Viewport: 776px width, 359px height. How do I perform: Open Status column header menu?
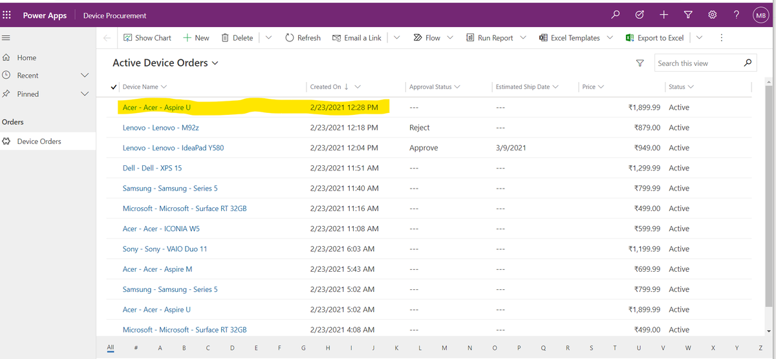click(681, 87)
